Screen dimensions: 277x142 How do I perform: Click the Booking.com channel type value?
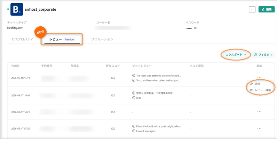point(15,28)
